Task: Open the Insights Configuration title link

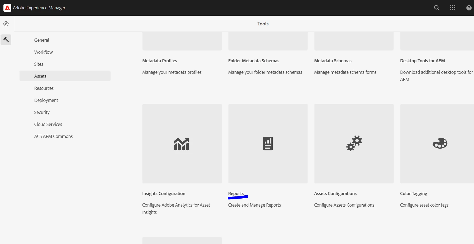Action: (x=164, y=193)
